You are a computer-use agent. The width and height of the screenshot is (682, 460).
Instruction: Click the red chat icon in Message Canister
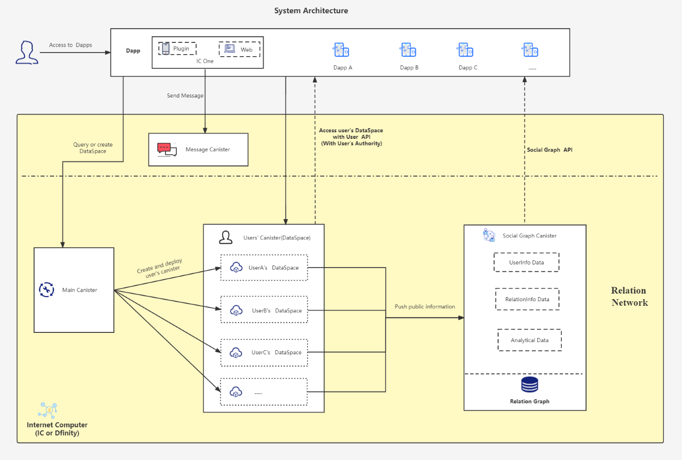click(167, 149)
